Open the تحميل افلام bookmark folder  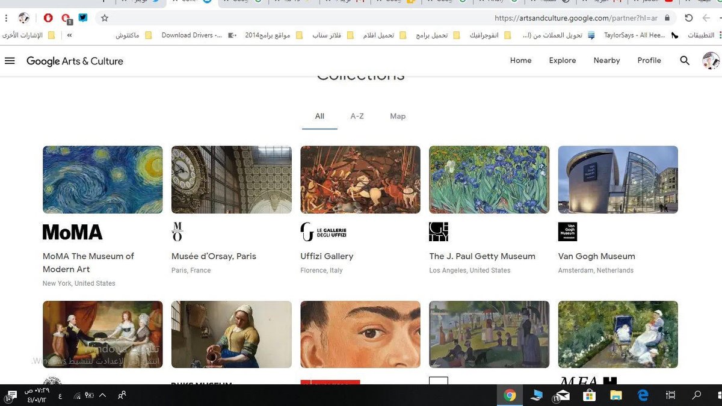[384, 35]
